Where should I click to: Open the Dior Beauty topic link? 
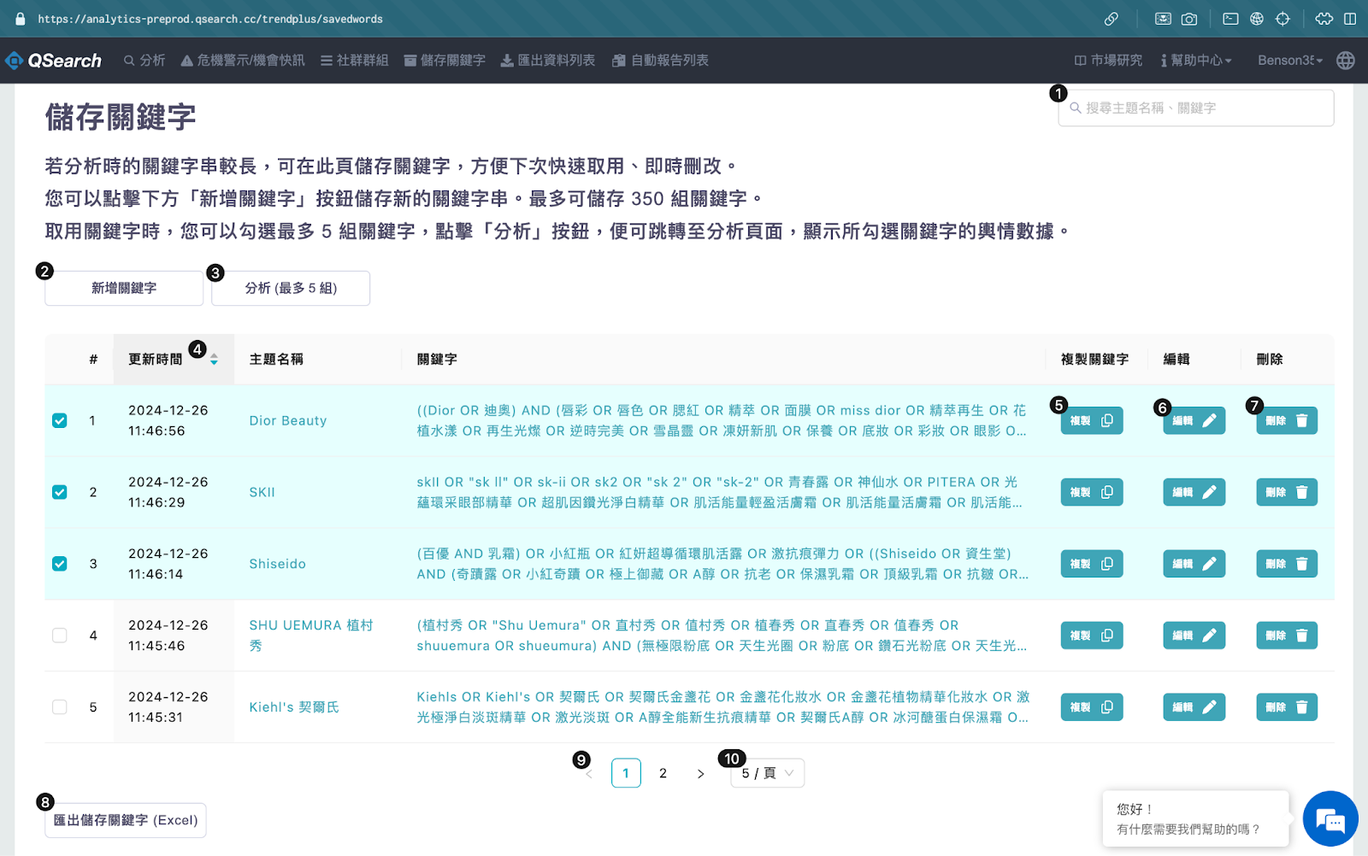[x=288, y=420]
